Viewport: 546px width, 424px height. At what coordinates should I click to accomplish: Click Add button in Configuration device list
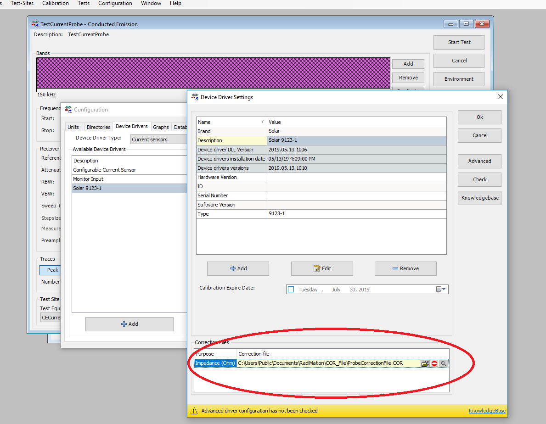tap(129, 324)
